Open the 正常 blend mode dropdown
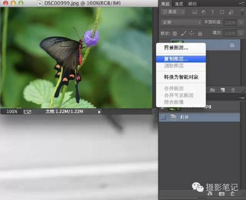This screenshot has width=246, height=200. 181,23
